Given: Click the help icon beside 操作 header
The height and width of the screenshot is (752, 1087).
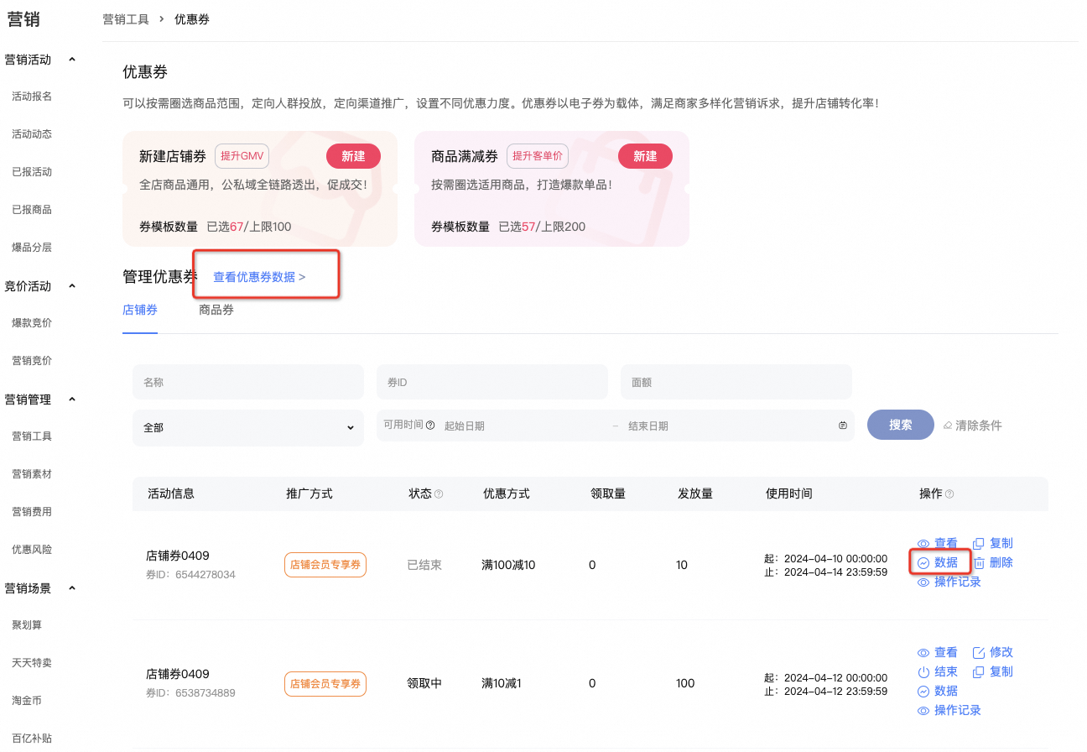Looking at the screenshot, I should 949,494.
